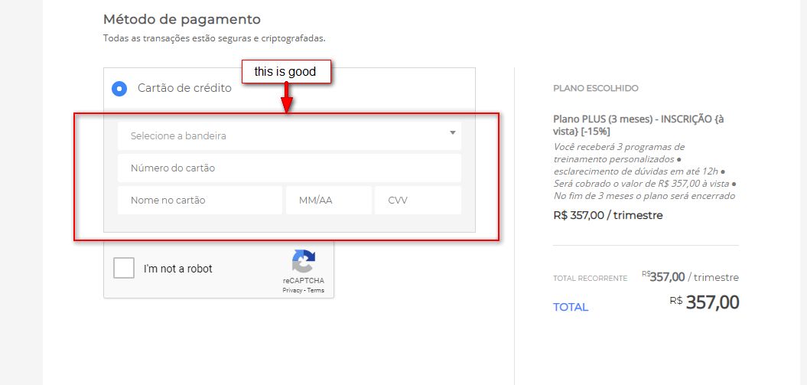Click the blue TOTAL label
Image resolution: width=807 pixels, height=385 pixels.
coord(571,307)
